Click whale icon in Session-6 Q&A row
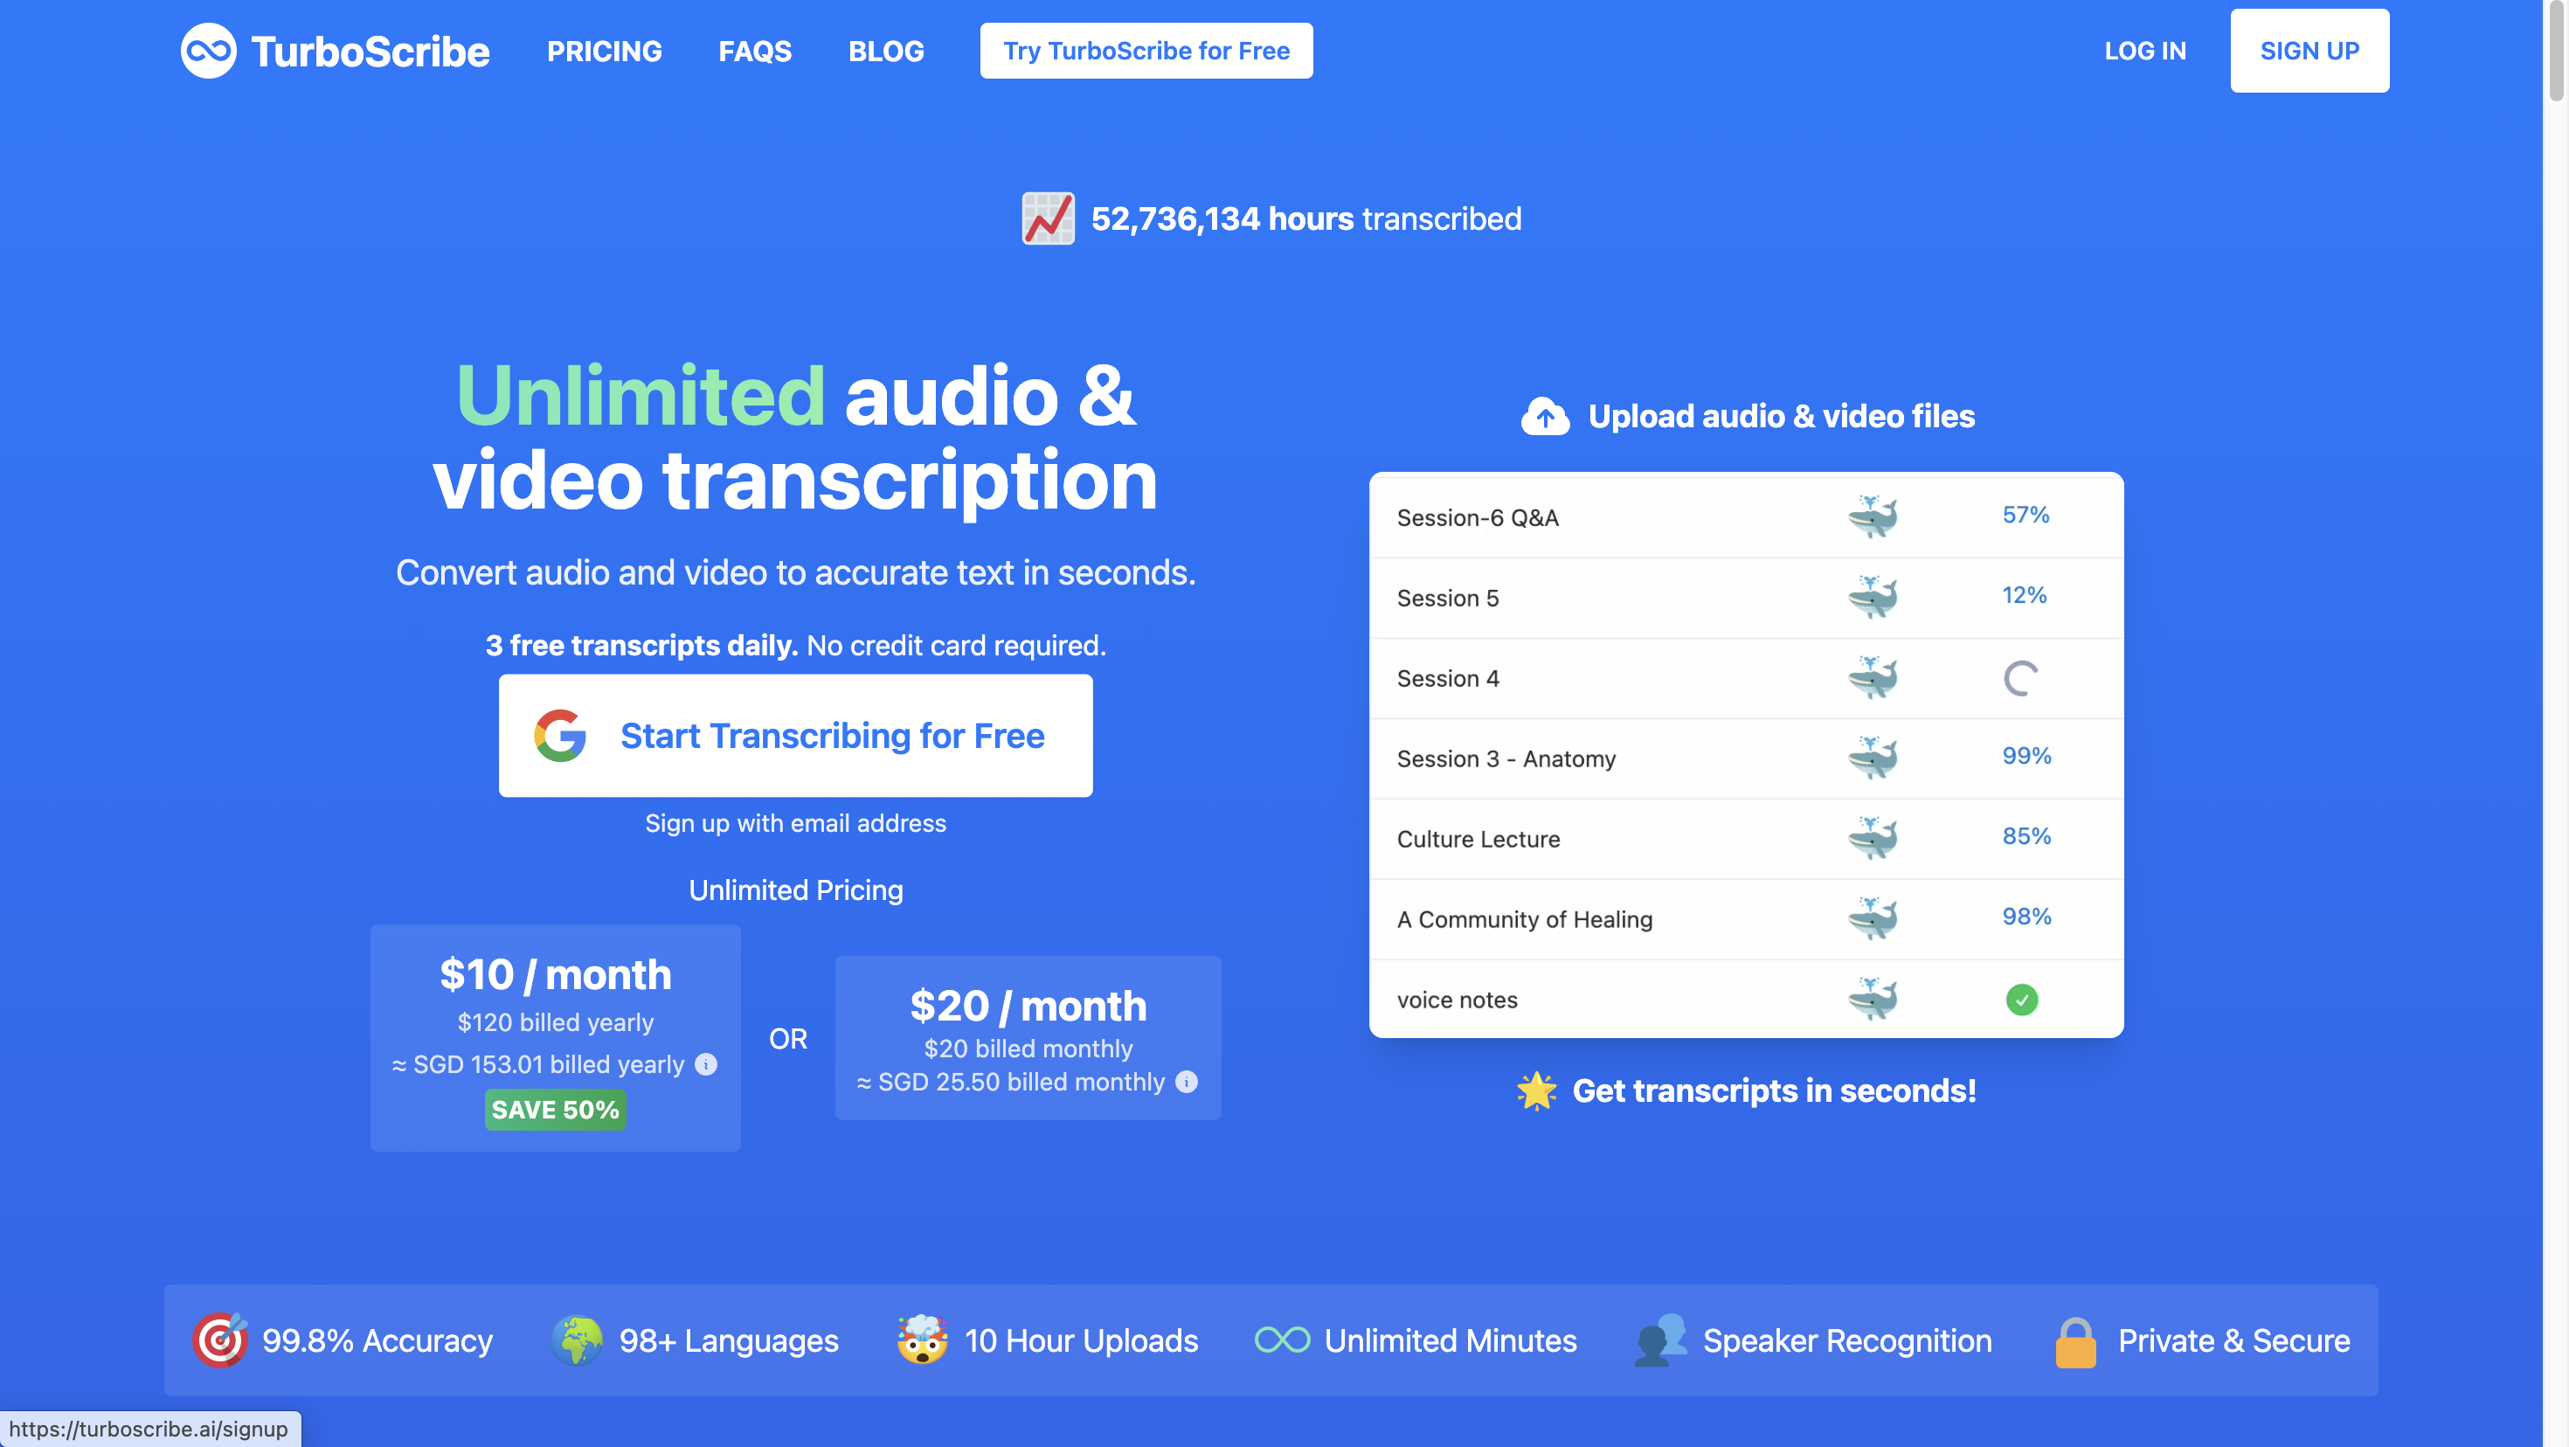Screen dimensions: 2569x1447 1872,516
